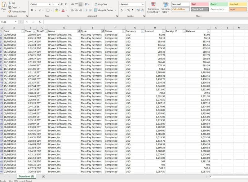248x182 pixels.
Task: Open Calibri font name dropdown
Action: 50,4
